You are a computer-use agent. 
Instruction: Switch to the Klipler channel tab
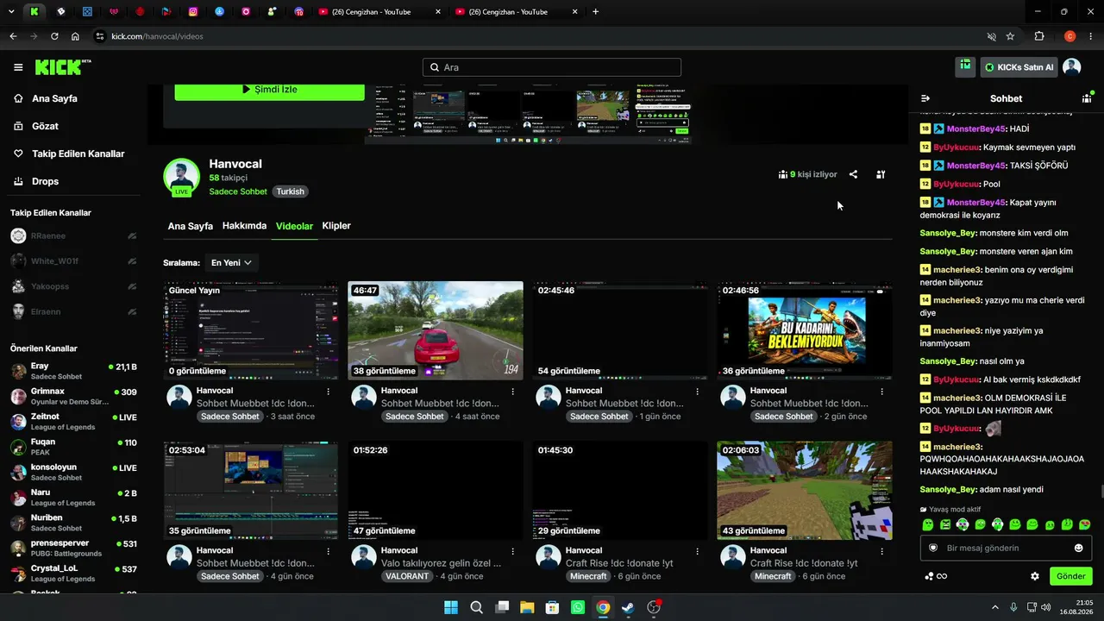[x=336, y=226]
